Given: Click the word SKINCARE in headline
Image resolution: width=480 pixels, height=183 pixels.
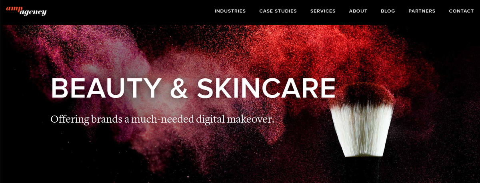Looking at the screenshot, I should point(266,88).
